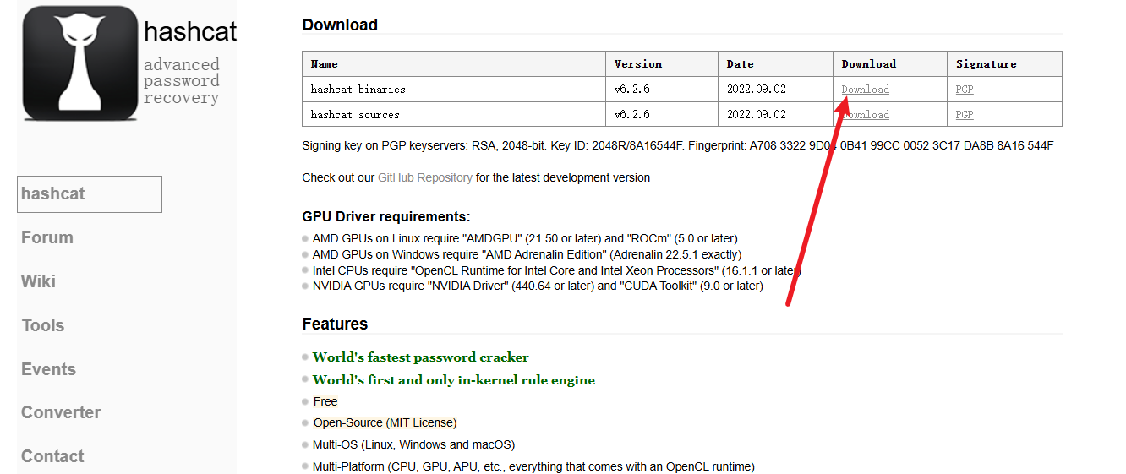This screenshot has height=474, width=1126.
Task: Click 'Open-Source (MIT License)' feature item
Action: tap(385, 422)
